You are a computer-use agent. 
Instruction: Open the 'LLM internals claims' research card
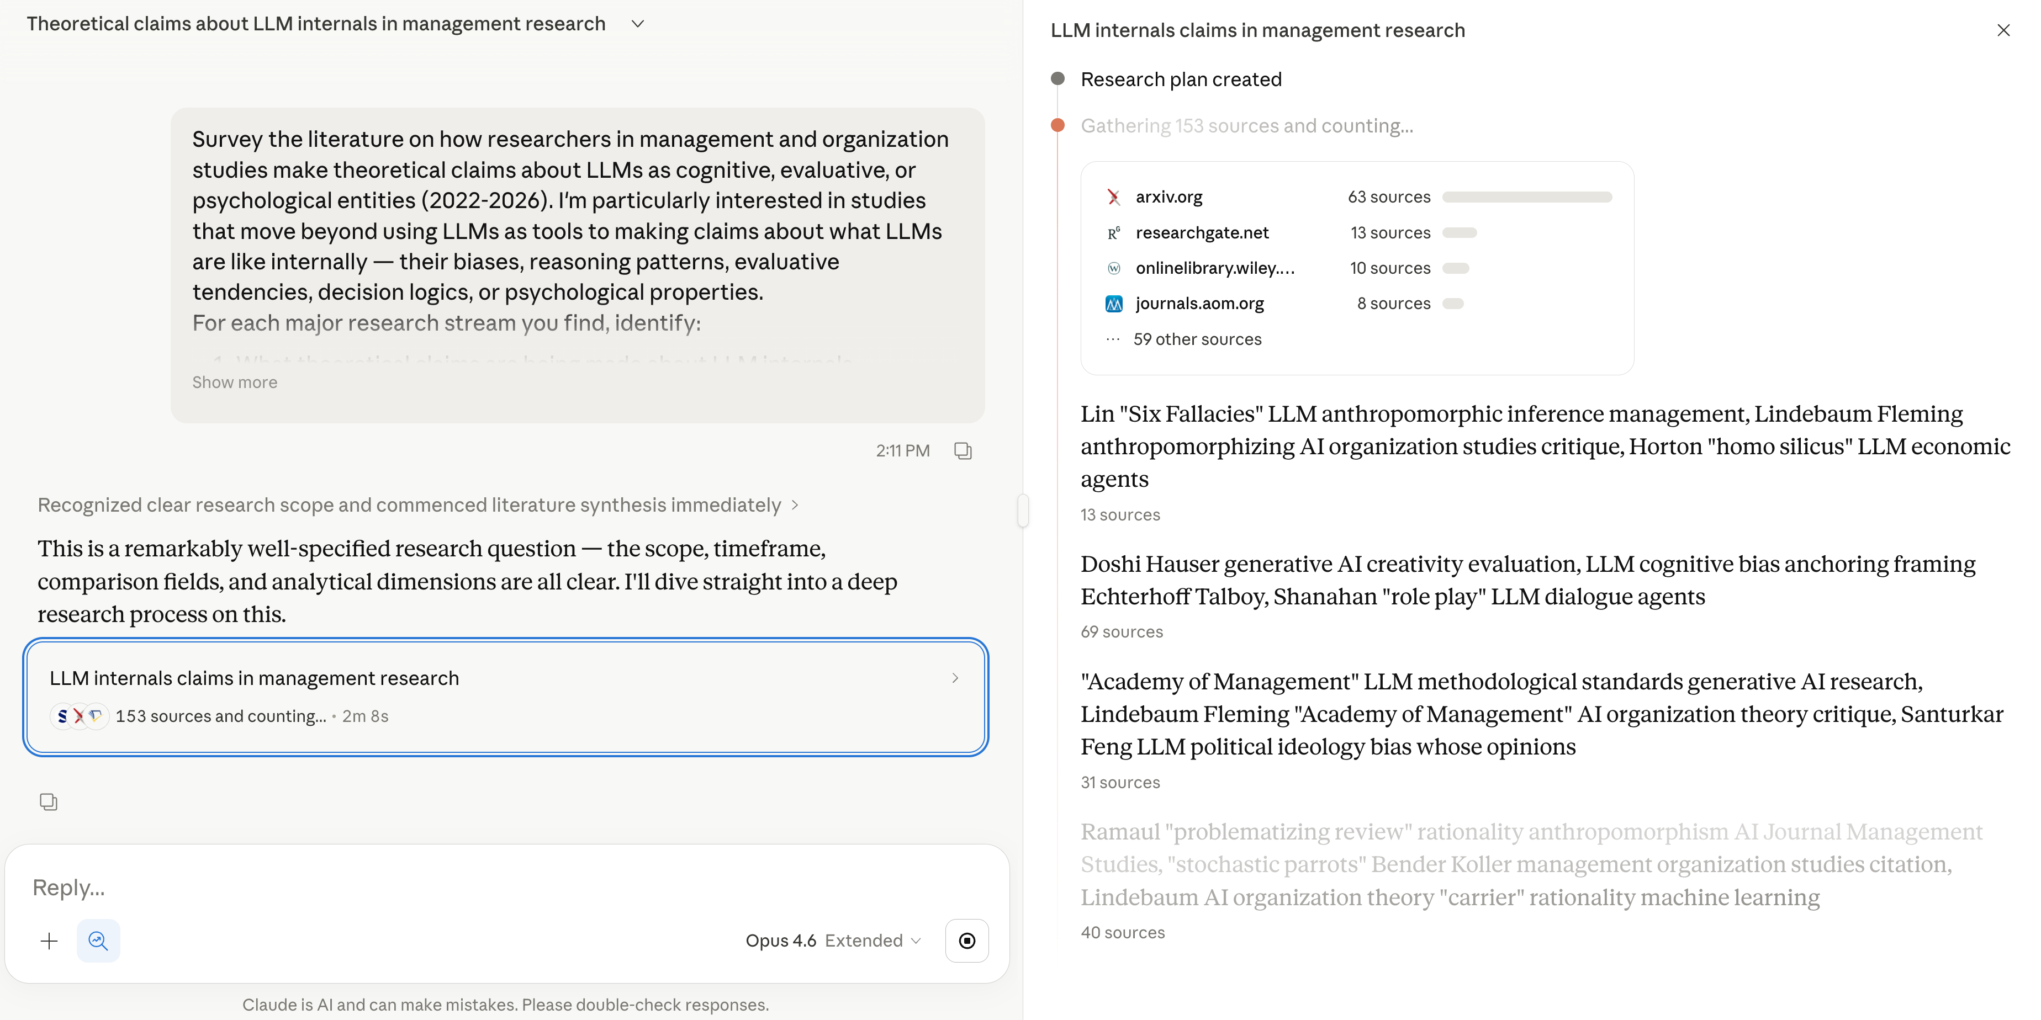[x=505, y=696]
